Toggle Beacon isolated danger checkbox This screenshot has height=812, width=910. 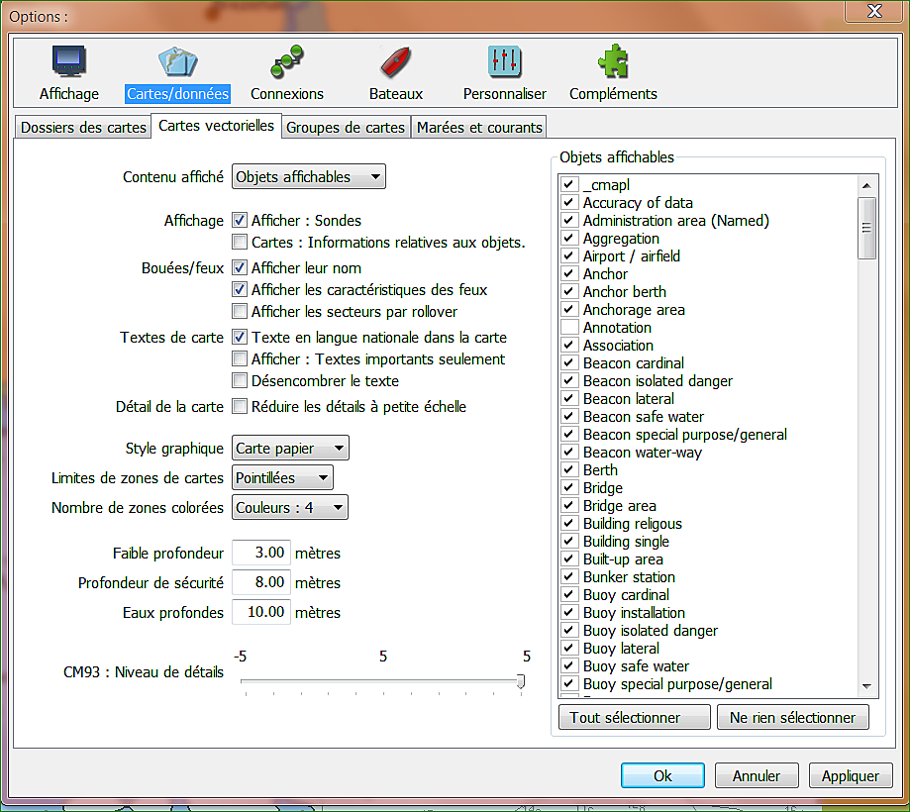[x=569, y=381]
